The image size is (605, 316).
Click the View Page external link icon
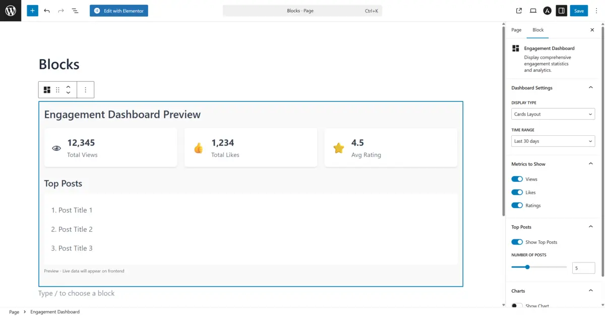[x=519, y=11]
